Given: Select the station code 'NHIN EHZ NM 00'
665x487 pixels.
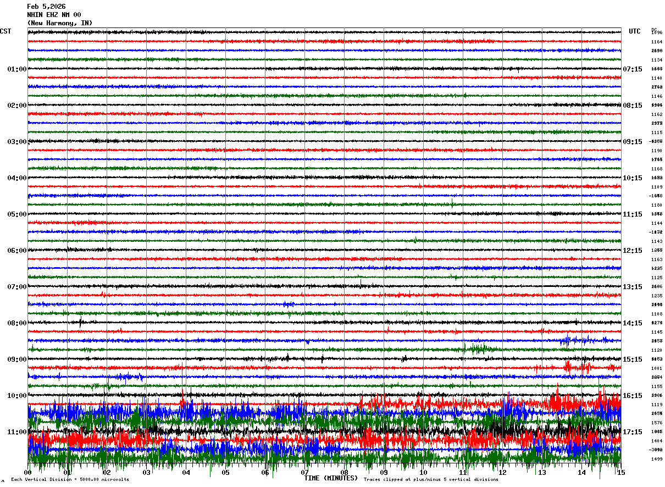Looking at the screenshot, I should 54,15.
